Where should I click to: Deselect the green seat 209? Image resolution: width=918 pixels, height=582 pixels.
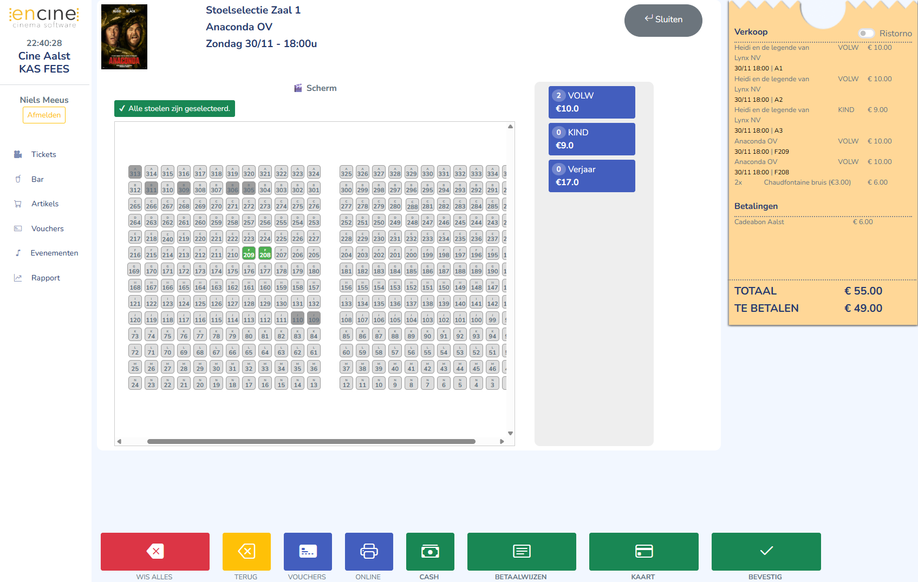click(249, 254)
